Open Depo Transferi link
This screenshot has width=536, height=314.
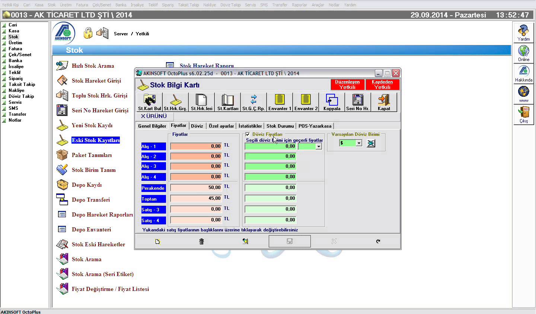point(91,200)
